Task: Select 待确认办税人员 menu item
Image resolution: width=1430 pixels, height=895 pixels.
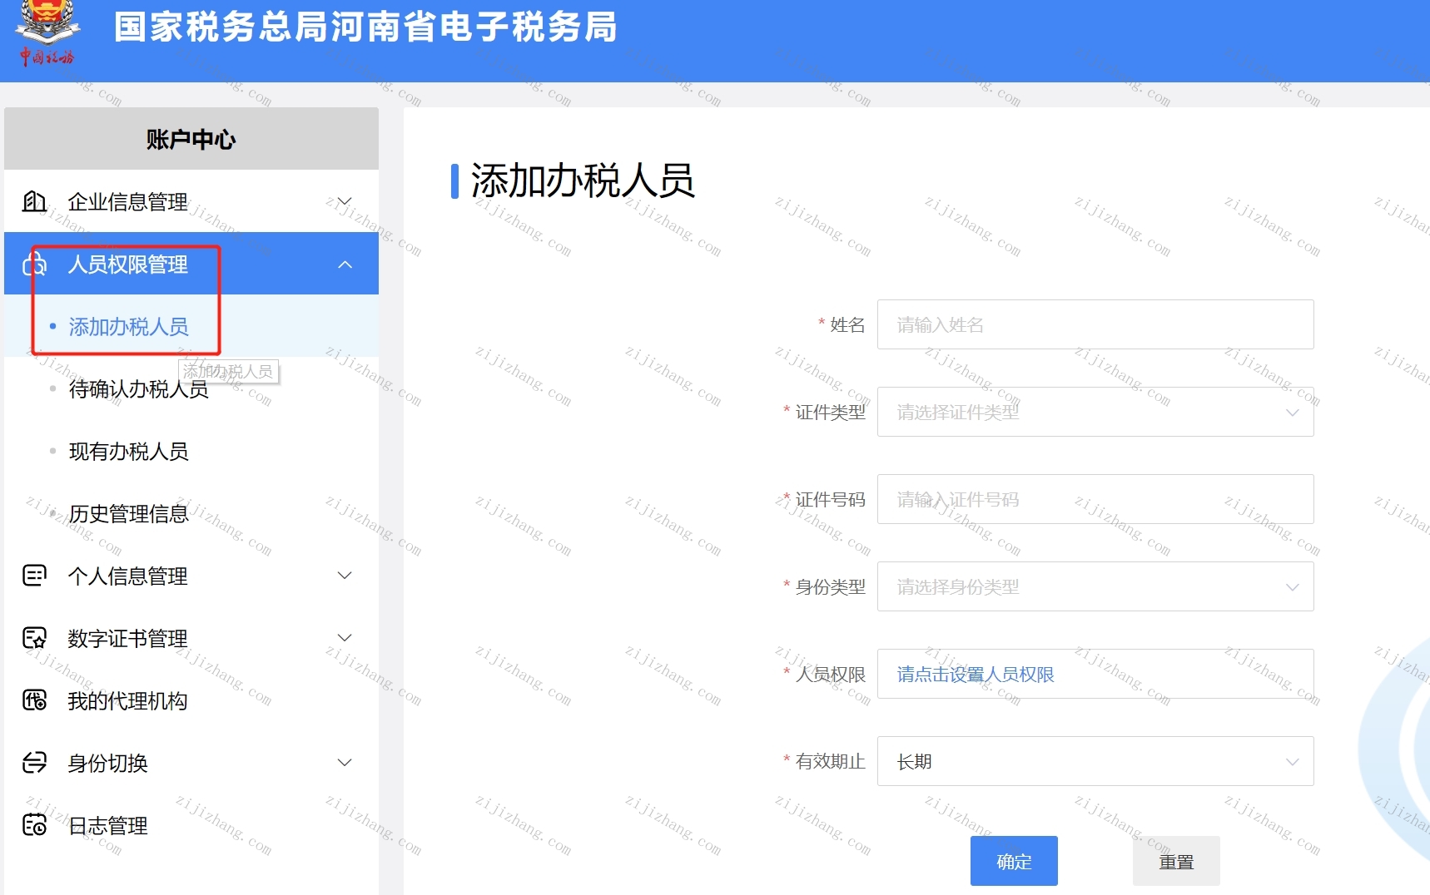Action: tap(139, 389)
